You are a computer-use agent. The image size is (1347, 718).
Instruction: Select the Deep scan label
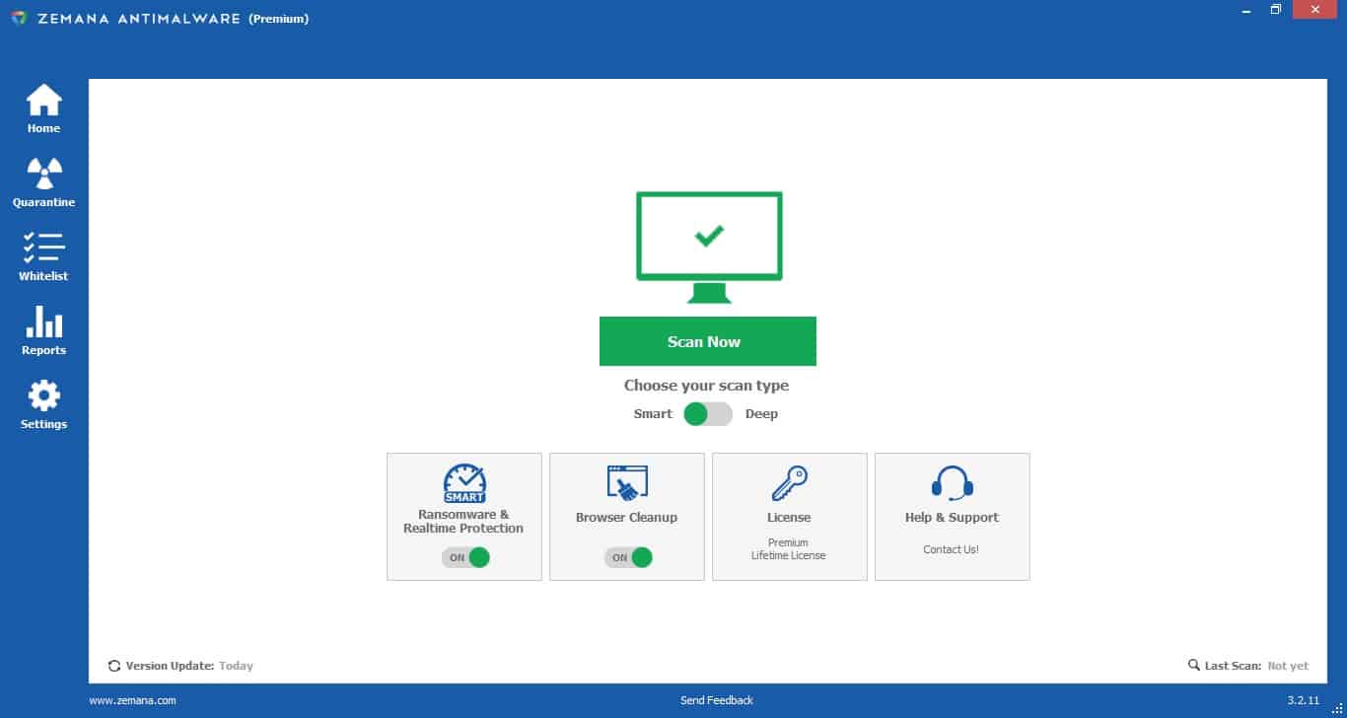click(761, 414)
